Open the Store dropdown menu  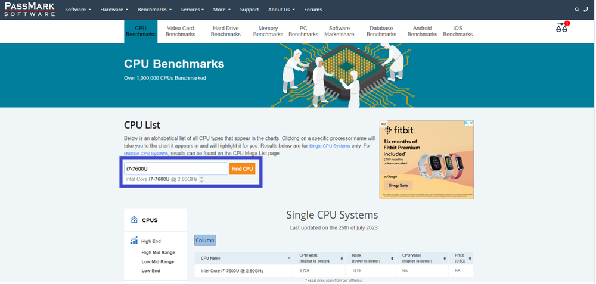coord(222,10)
